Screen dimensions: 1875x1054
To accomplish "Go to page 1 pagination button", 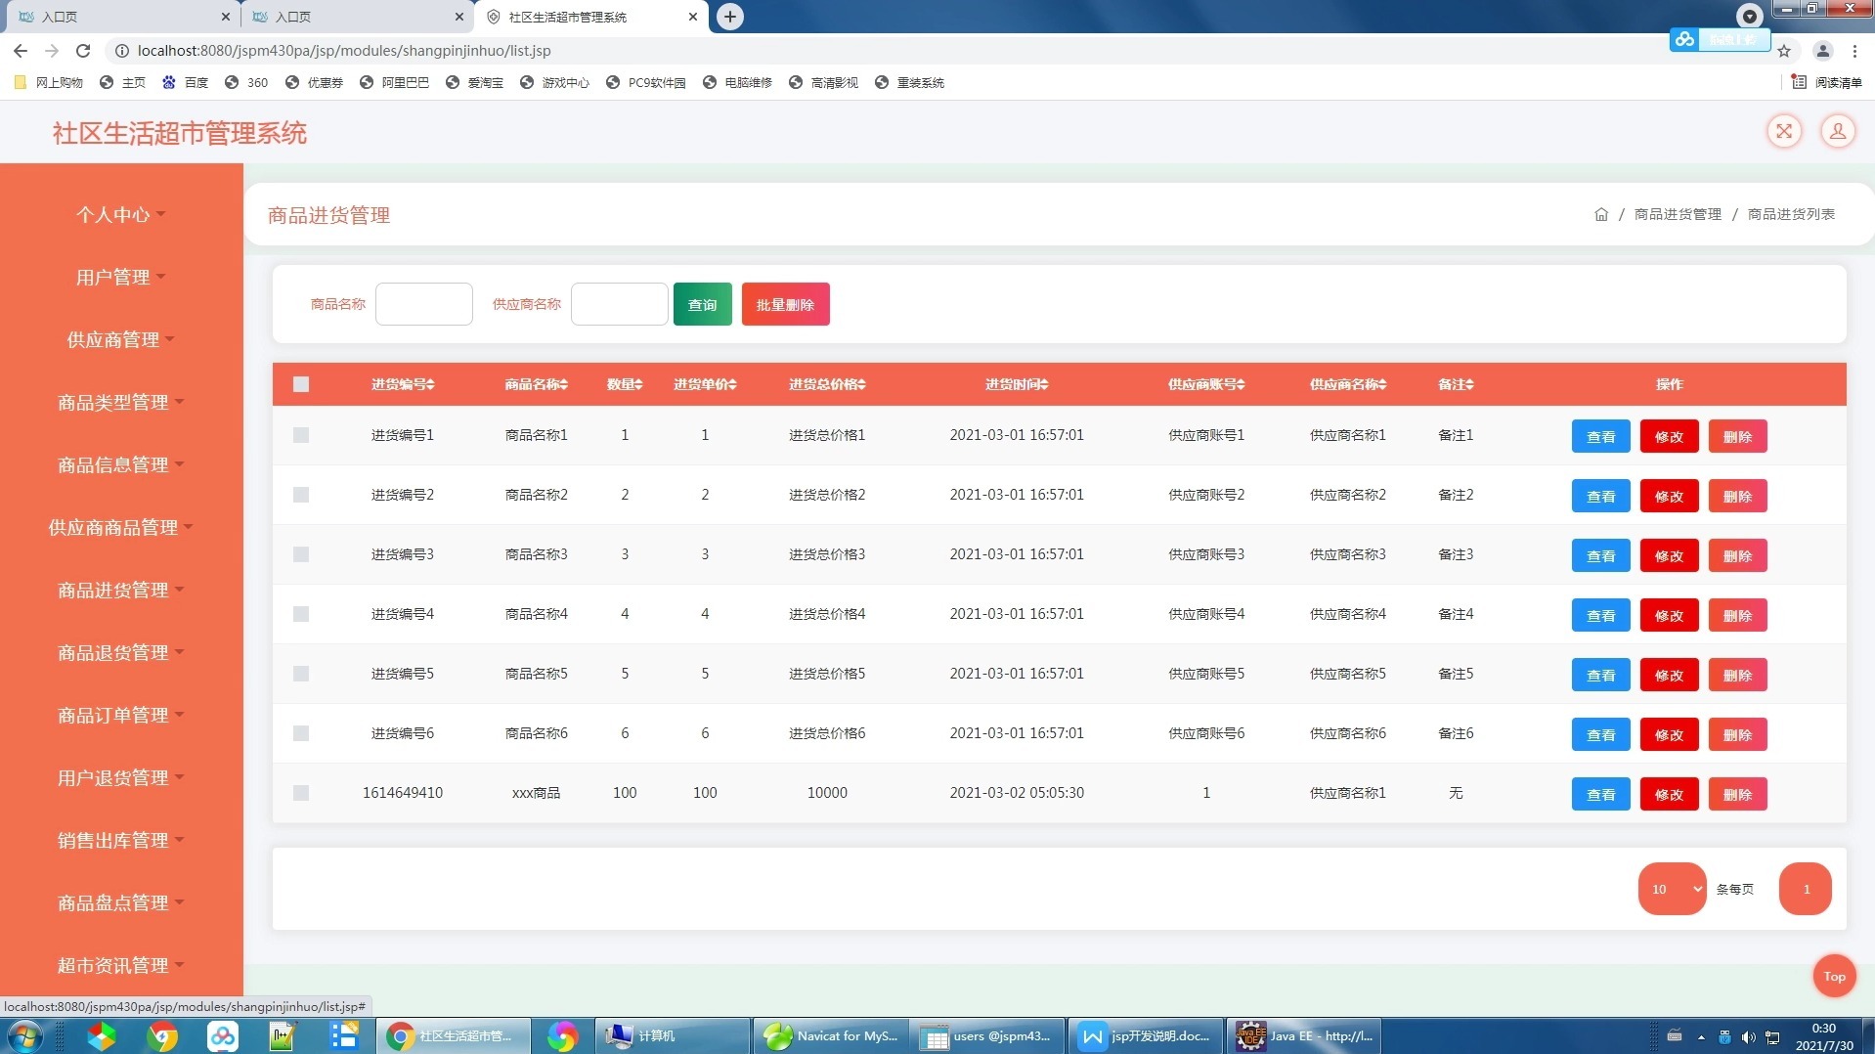I will 1805,889.
